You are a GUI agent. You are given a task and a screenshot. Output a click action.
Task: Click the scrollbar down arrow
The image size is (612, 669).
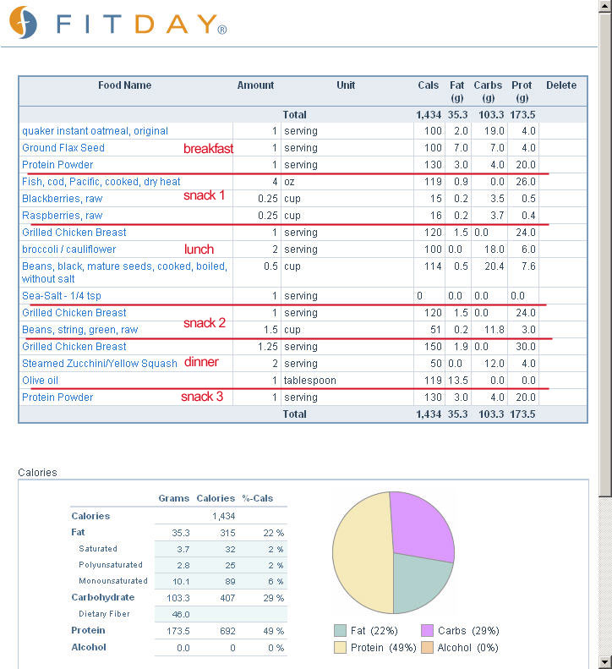pos(605,662)
